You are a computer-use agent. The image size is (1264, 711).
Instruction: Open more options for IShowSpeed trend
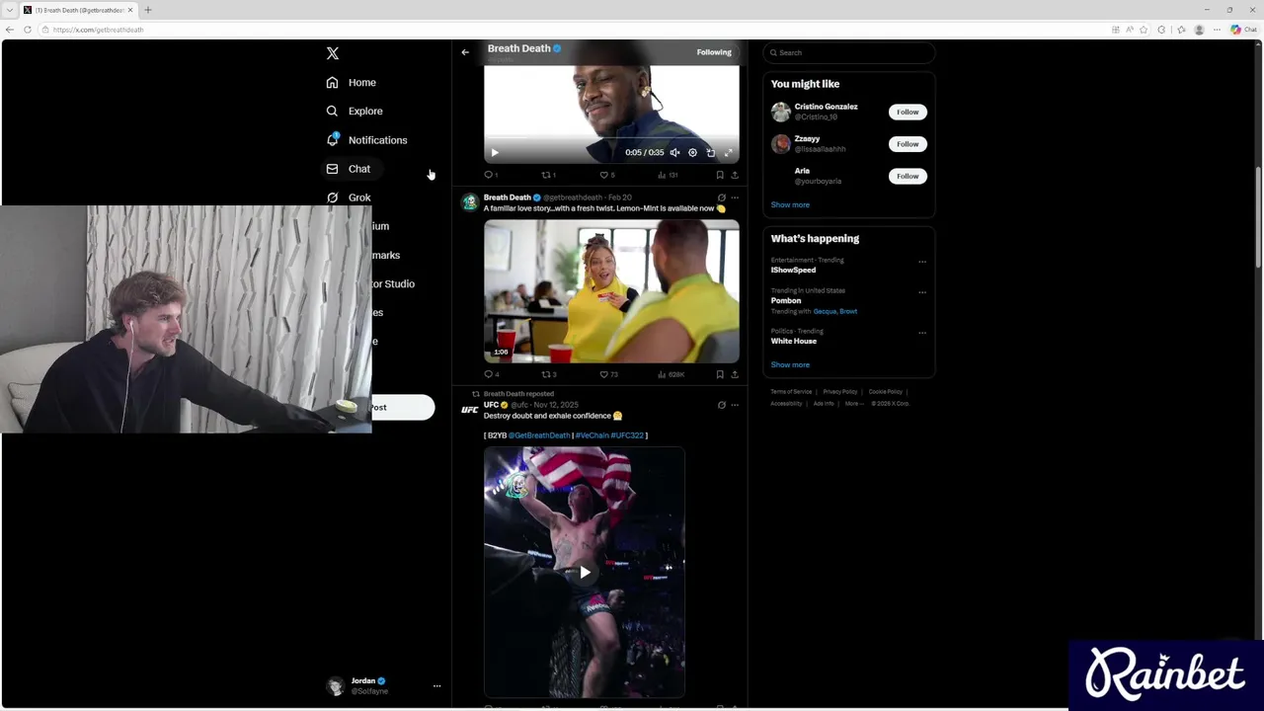click(x=922, y=262)
